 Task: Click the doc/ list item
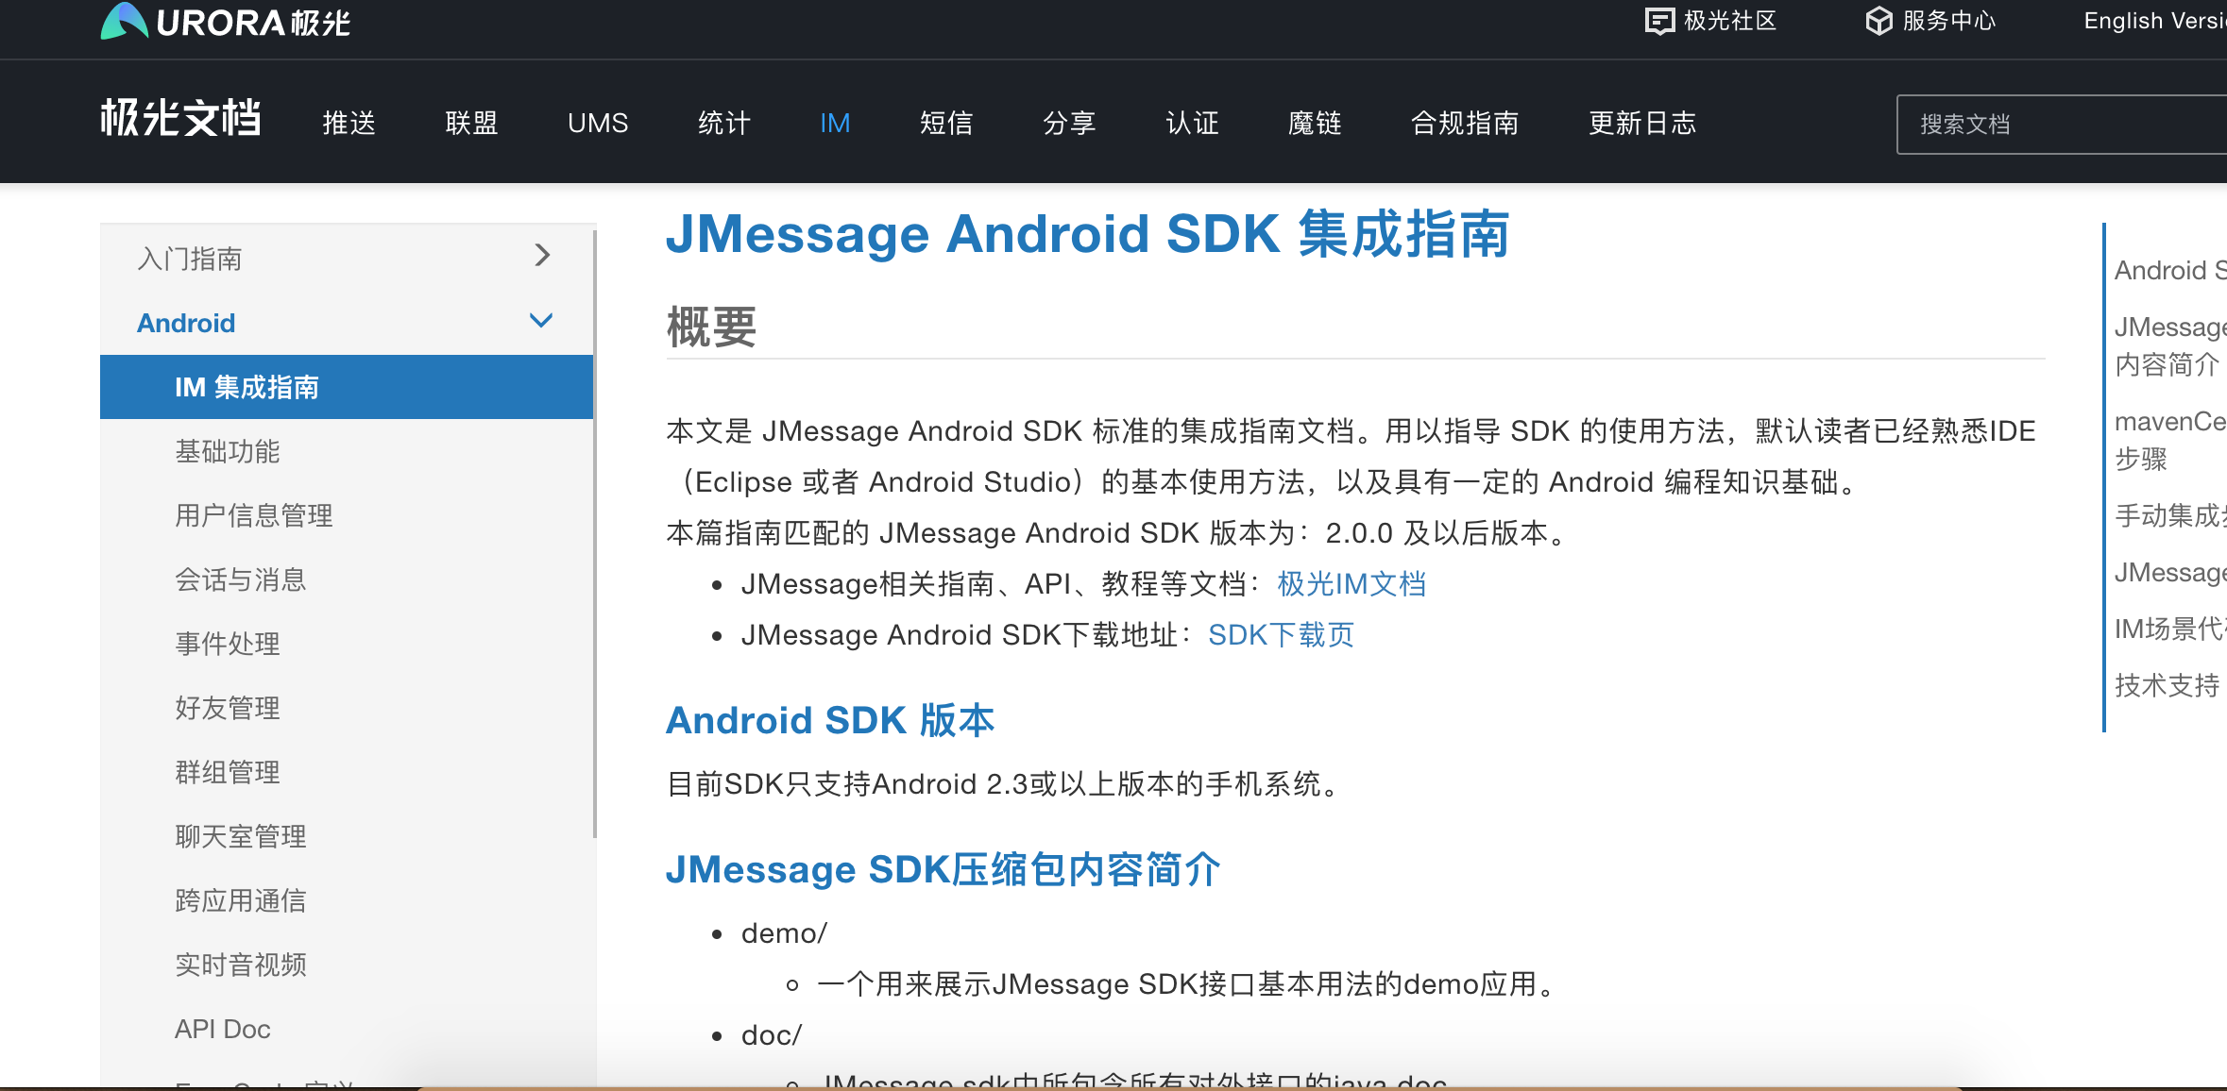[772, 1035]
